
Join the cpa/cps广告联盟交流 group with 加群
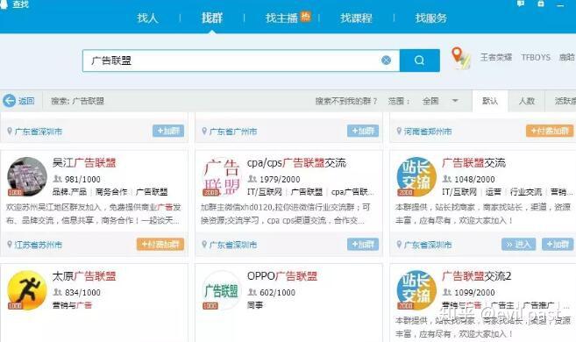tap(363, 245)
